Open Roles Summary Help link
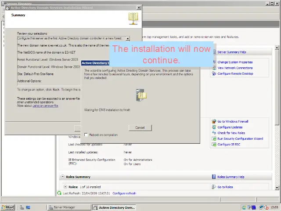 click(x=231, y=177)
